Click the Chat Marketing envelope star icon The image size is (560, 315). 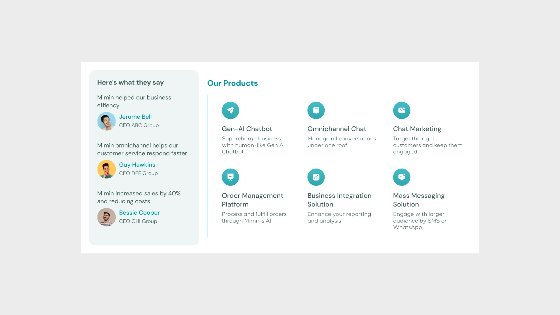(x=402, y=110)
